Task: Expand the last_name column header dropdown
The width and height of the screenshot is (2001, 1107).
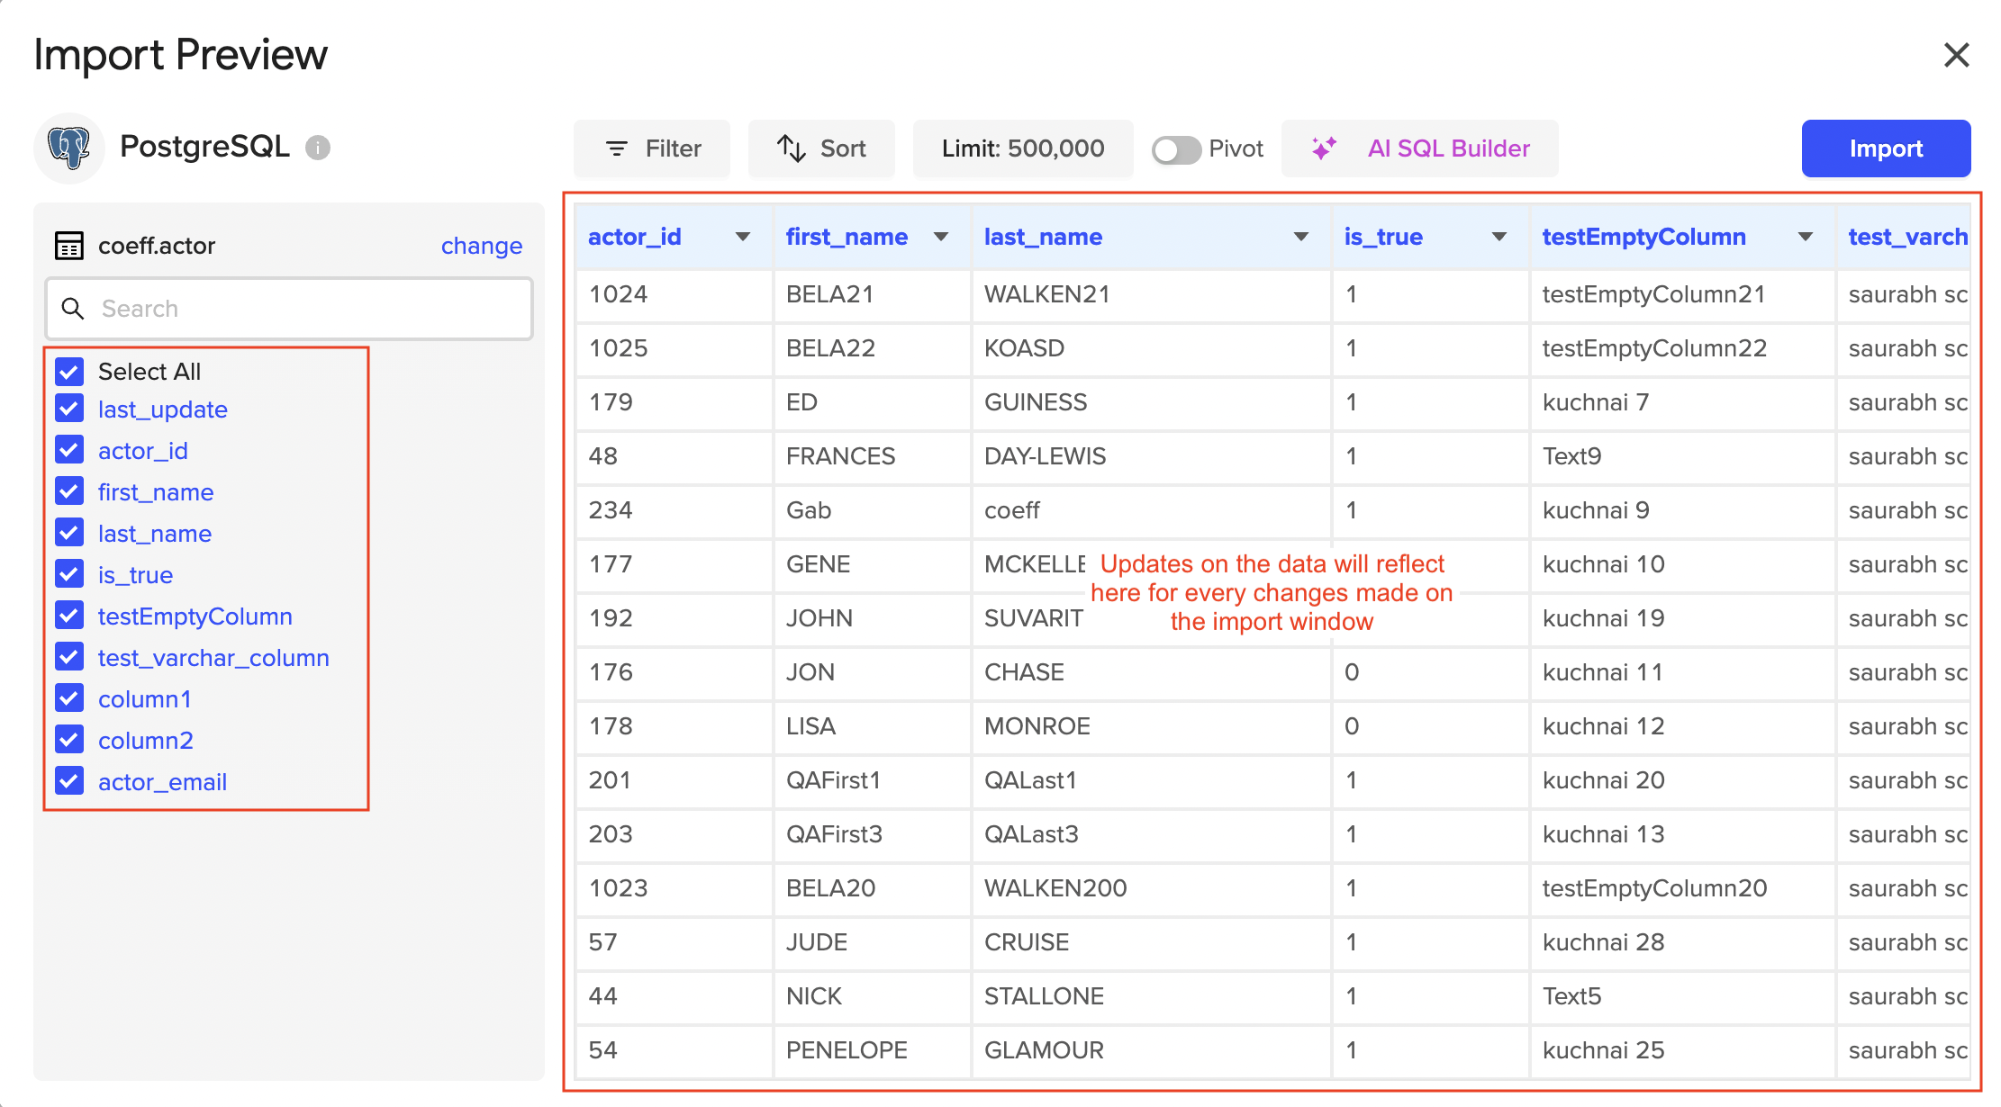Action: (1301, 237)
